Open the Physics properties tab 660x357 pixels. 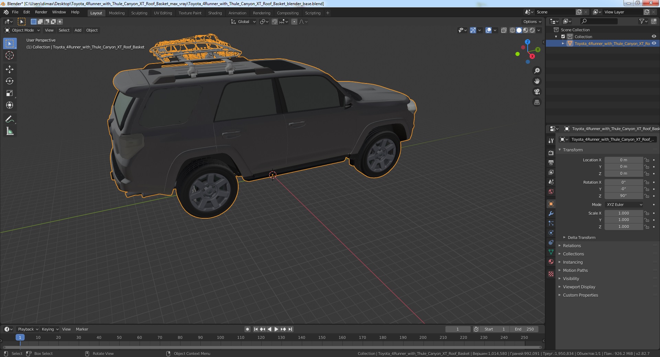[551, 233]
